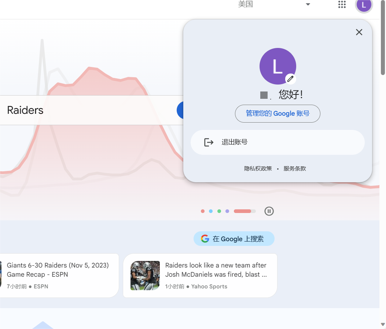Click the scrollbar down arrow
This screenshot has height=329, width=386.
click(383, 324)
